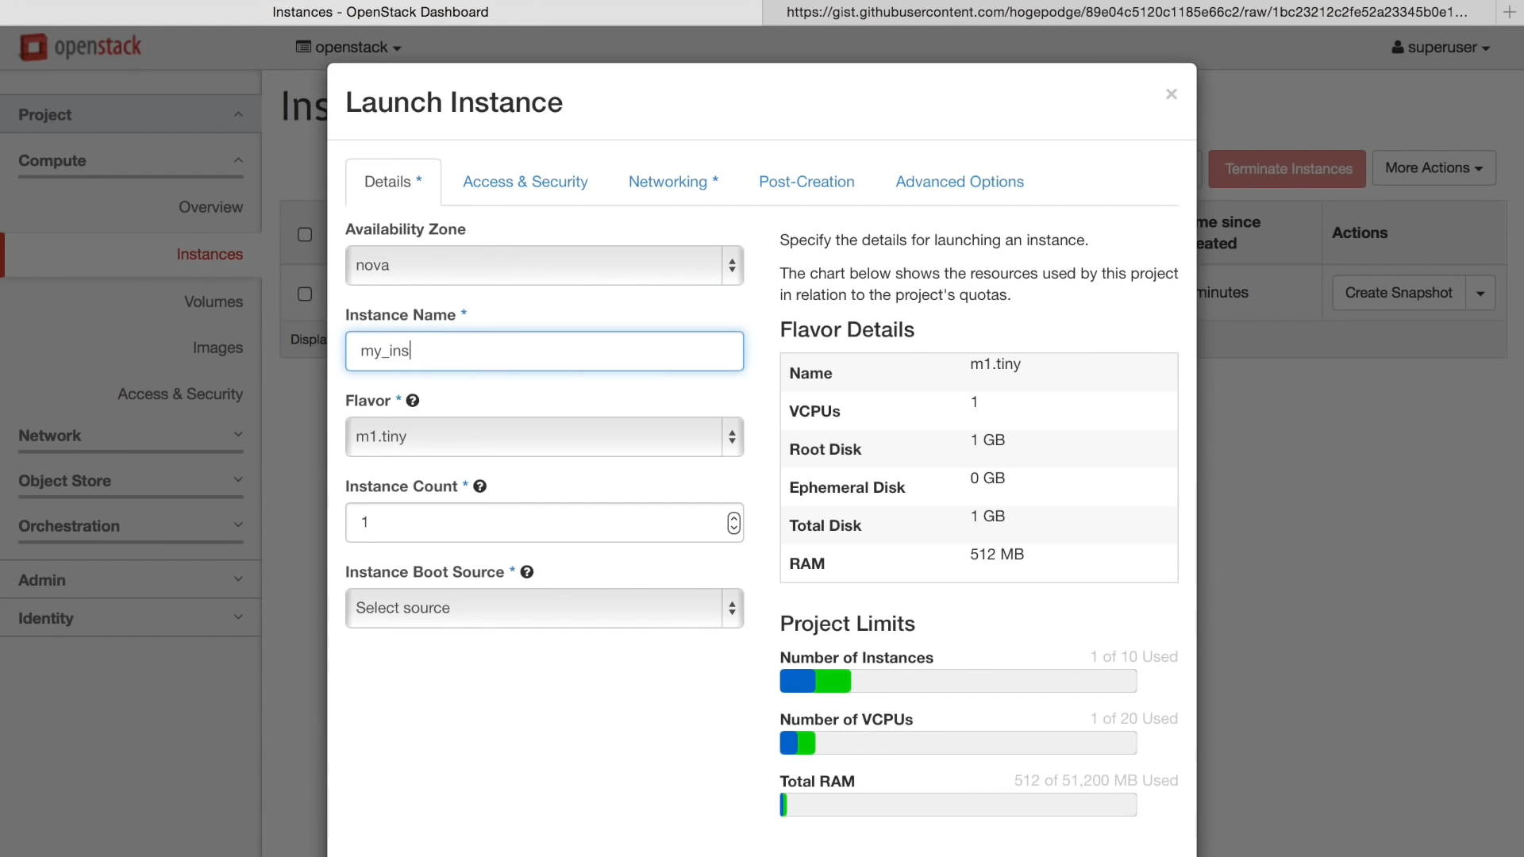Close the Launch Instance dialog with X
This screenshot has width=1524, height=857.
(x=1171, y=94)
